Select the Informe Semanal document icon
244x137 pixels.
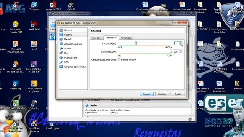pos(182,6)
